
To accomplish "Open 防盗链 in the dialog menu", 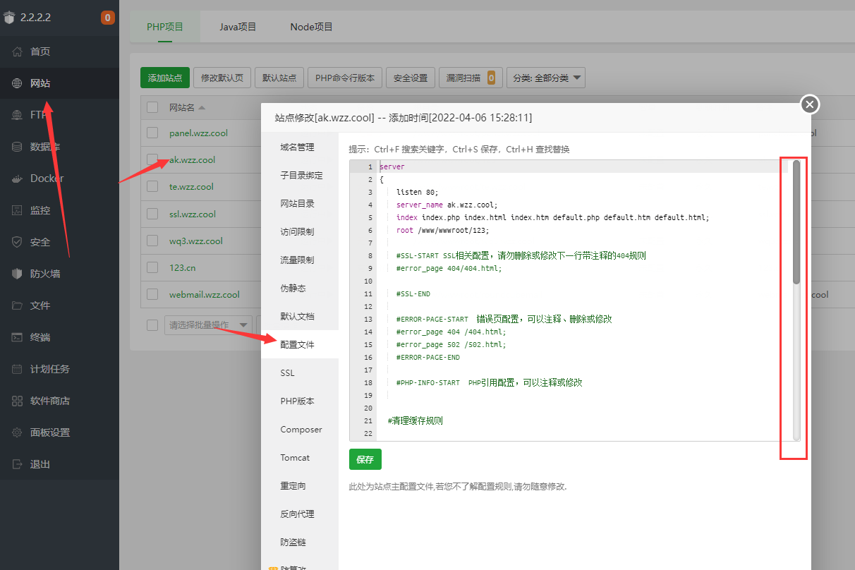I will [x=300, y=542].
